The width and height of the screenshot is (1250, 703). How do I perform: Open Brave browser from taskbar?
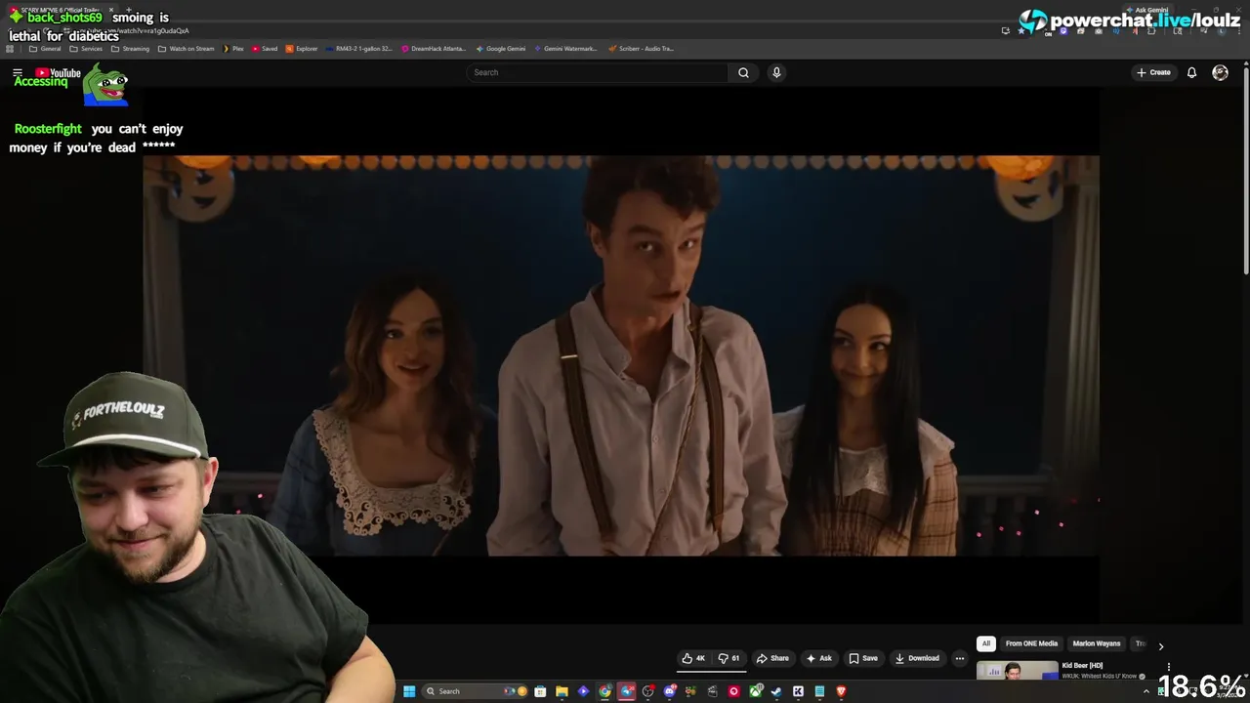(x=841, y=691)
